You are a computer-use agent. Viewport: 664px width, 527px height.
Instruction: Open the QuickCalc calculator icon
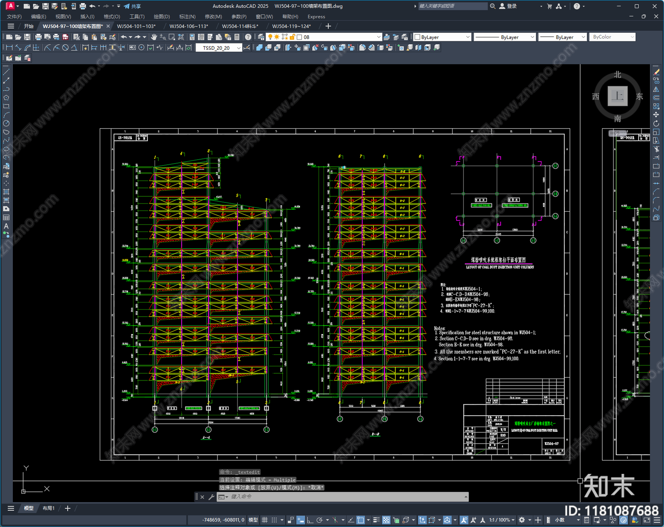237,37
